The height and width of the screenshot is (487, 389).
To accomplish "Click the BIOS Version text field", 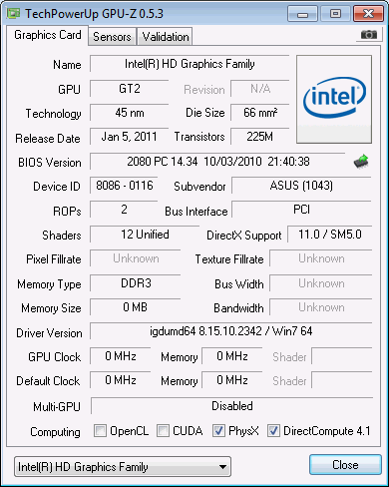I will [x=217, y=162].
